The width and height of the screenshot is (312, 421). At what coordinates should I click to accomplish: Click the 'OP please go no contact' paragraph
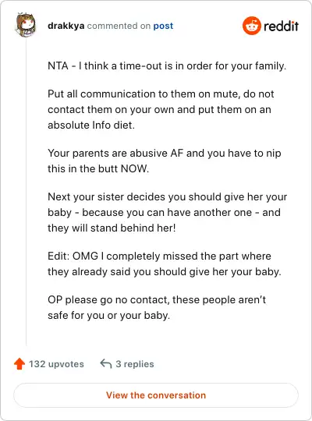pyautogui.click(x=157, y=307)
